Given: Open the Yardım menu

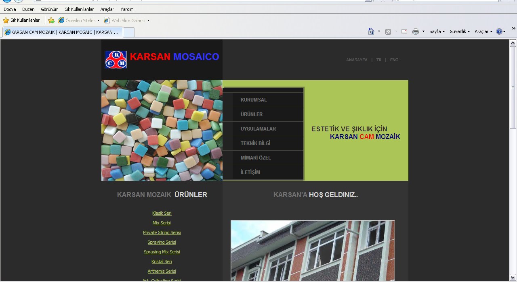Looking at the screenshot, I should (x=127, y=9).
